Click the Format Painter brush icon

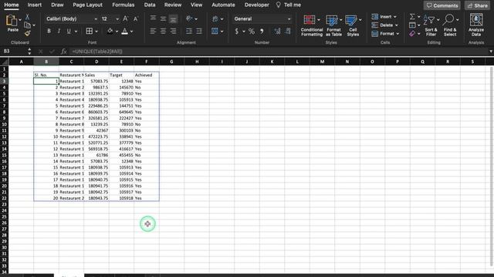coord(28,33)
